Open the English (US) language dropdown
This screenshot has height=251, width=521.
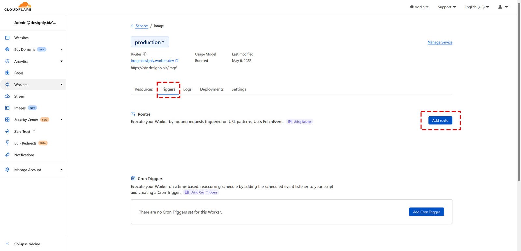tap(476, 7)
